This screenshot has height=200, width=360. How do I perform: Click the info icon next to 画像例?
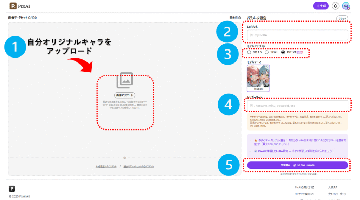tap(240, 18)
